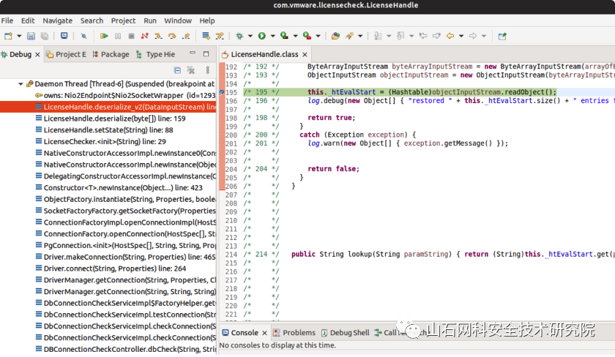
Task: Click the breakpoint marker on line 195
Action: [x=222, y=92]
